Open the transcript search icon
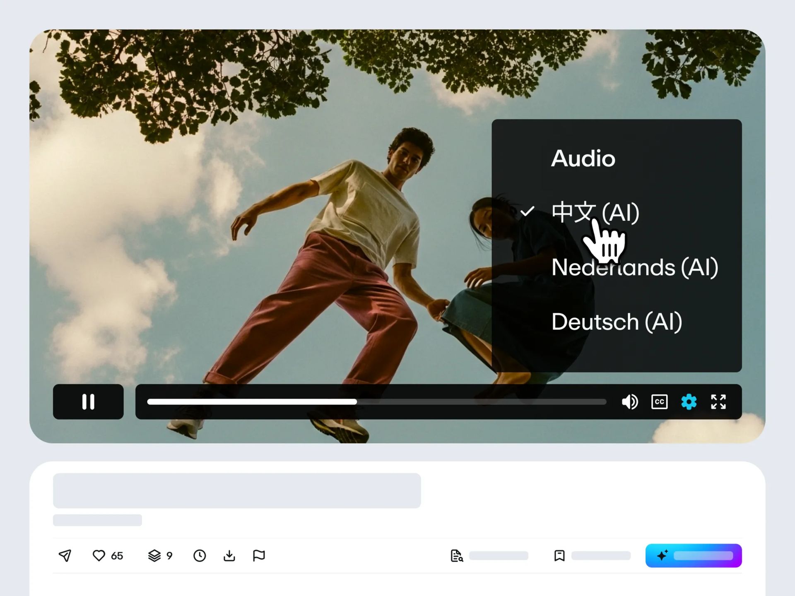Viewport: 795px width, 596px height. tap(457, 556)
